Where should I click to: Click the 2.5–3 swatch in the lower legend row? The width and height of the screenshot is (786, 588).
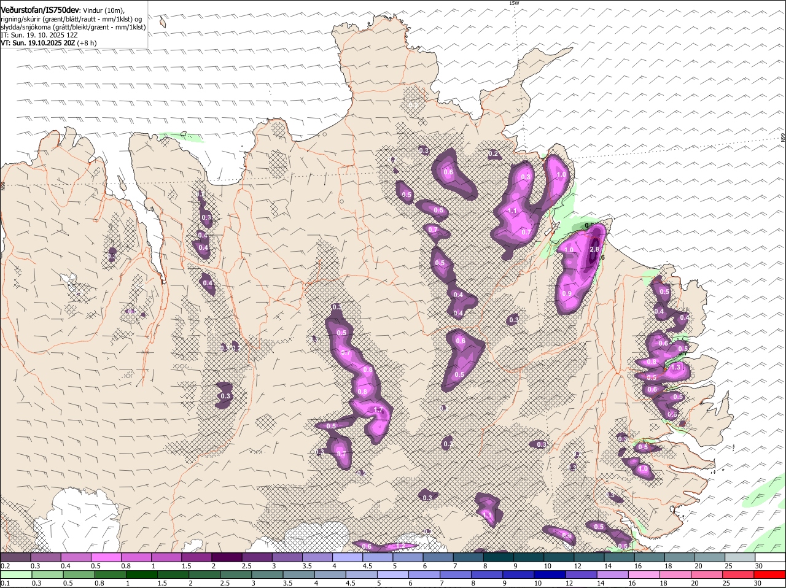point(235,575)
